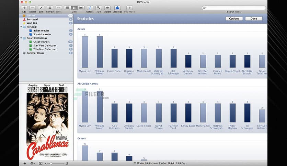287x166 pixels.
Task: Click the Smart Collections folder icon
Action: point(24,38)
